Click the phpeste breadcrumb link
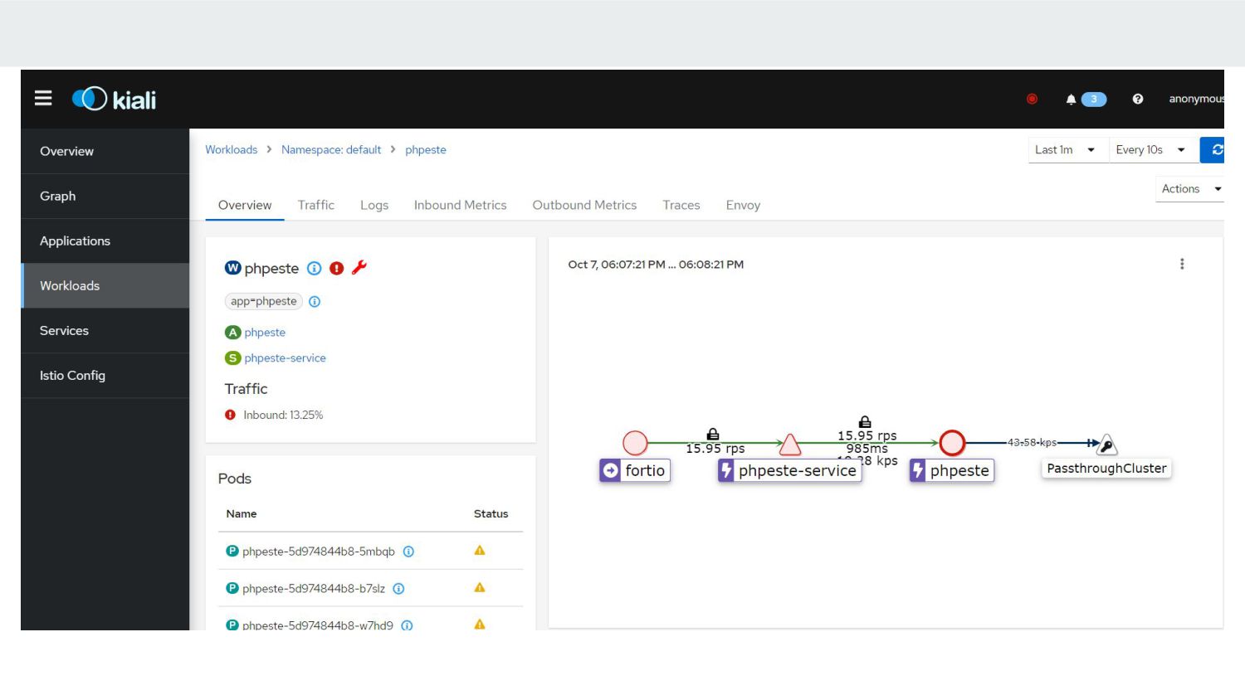Image resolution: width=1245 pixels, height=700 pixels. pos(426,150)
